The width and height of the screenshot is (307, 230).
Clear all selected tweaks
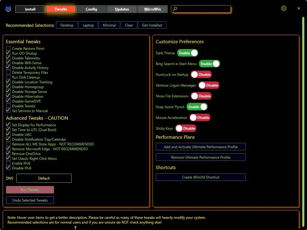129,25
